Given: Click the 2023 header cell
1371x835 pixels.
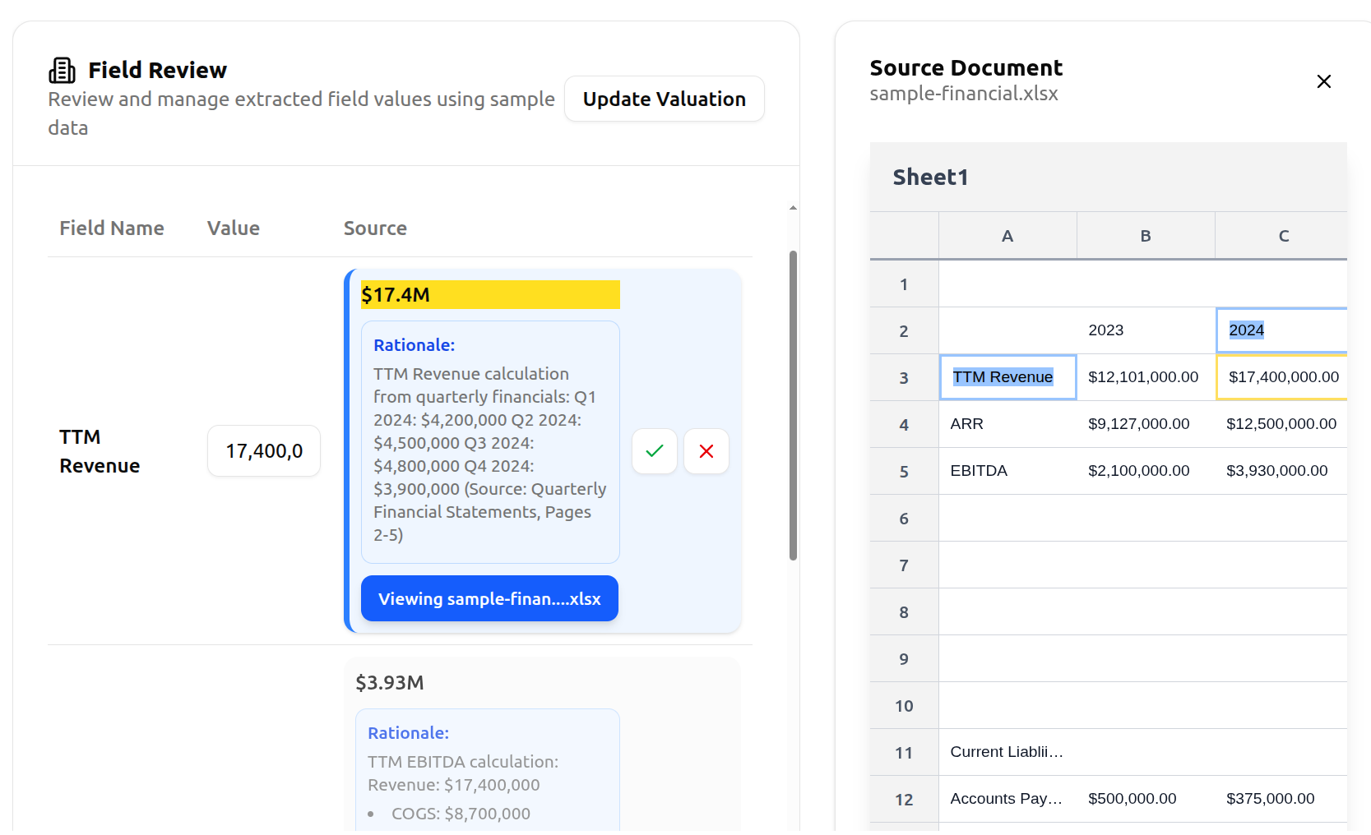Looking at the screenshot, I should [x=1146, y=331].
